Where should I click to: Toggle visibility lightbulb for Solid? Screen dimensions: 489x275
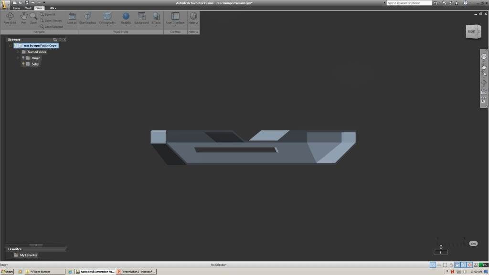23,63
